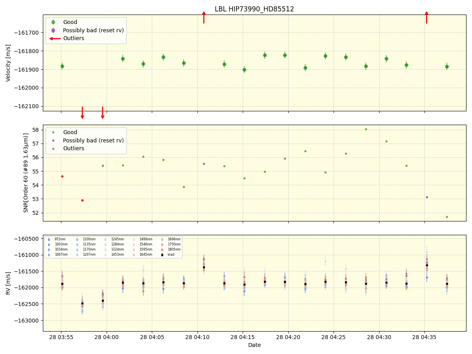Click the '28 04:35' date tick label
Screen dimensions: 472x354
click(x=424, y=337)
